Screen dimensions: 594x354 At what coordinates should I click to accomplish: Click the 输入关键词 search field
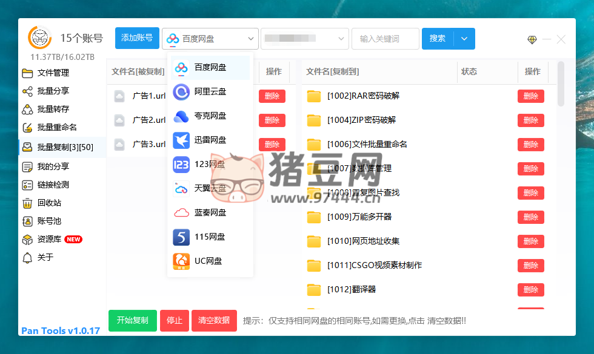(385, 39)
